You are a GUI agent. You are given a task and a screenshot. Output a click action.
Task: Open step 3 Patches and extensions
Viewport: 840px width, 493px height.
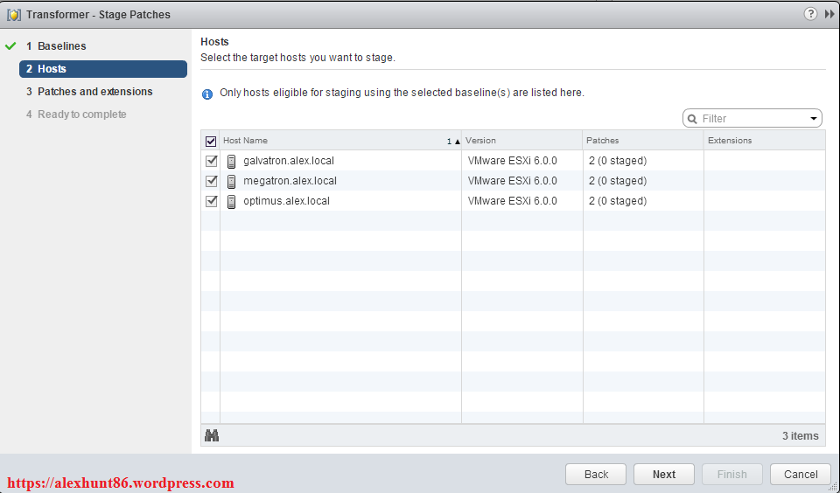coord(89,92)
